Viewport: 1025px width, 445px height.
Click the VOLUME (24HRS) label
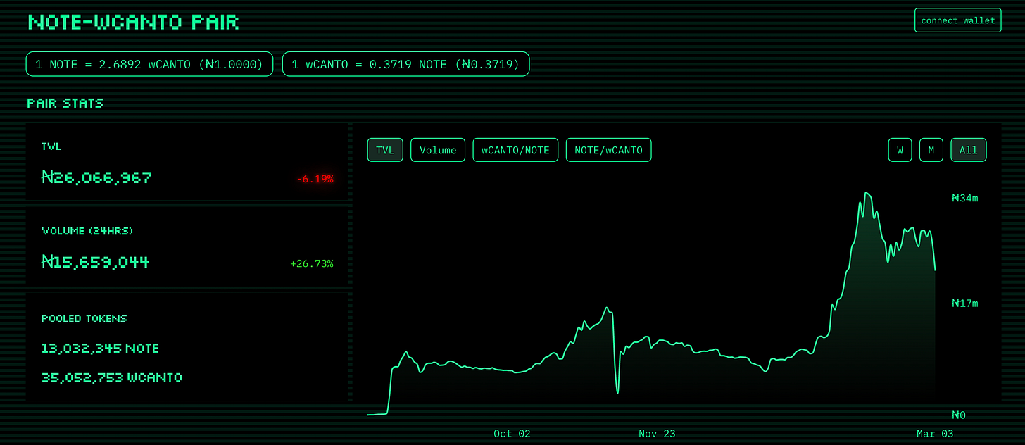(87, 231)
